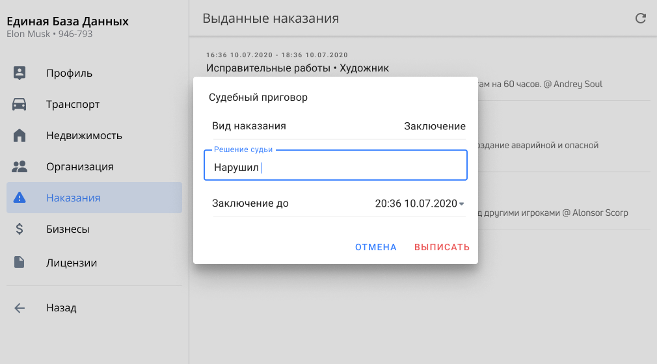Refresh the issued punishments list
Image resolution: width=657 pixels, height=364 pixels.
(x=641, y=18)
